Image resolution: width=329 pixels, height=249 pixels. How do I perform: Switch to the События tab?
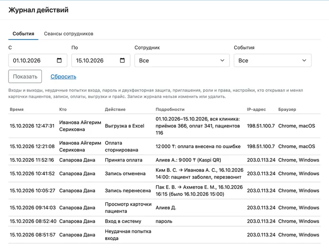pyautogui.click(x=23, y=34)
